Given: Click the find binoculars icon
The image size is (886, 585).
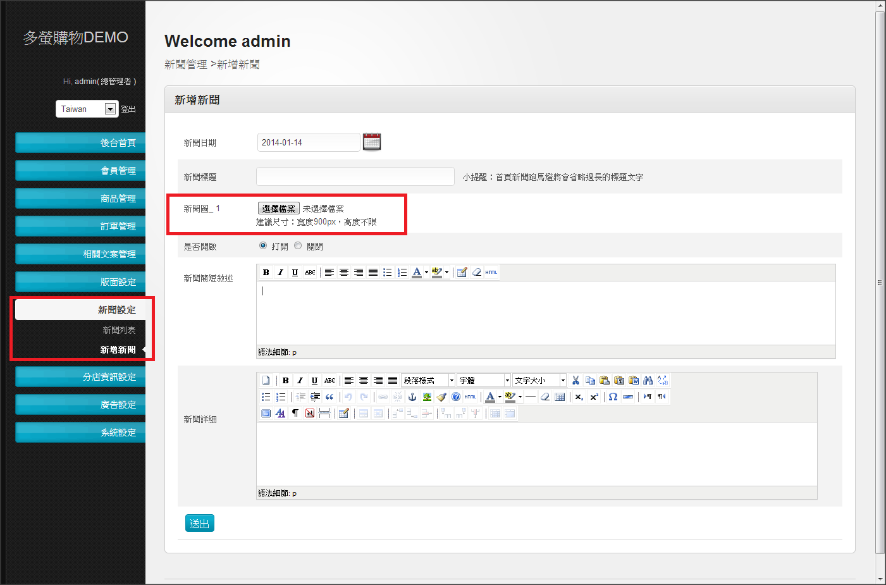Looking at the screenshot, I should [x=648, y=380].
